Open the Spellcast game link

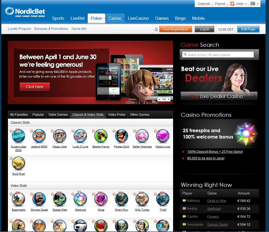pyautogui.click(x=214, y=209)
